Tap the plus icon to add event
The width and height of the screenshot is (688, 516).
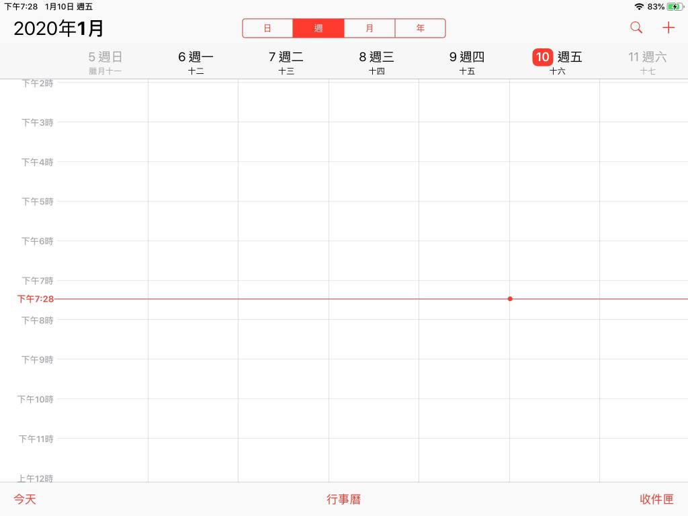tap(668, 28)
